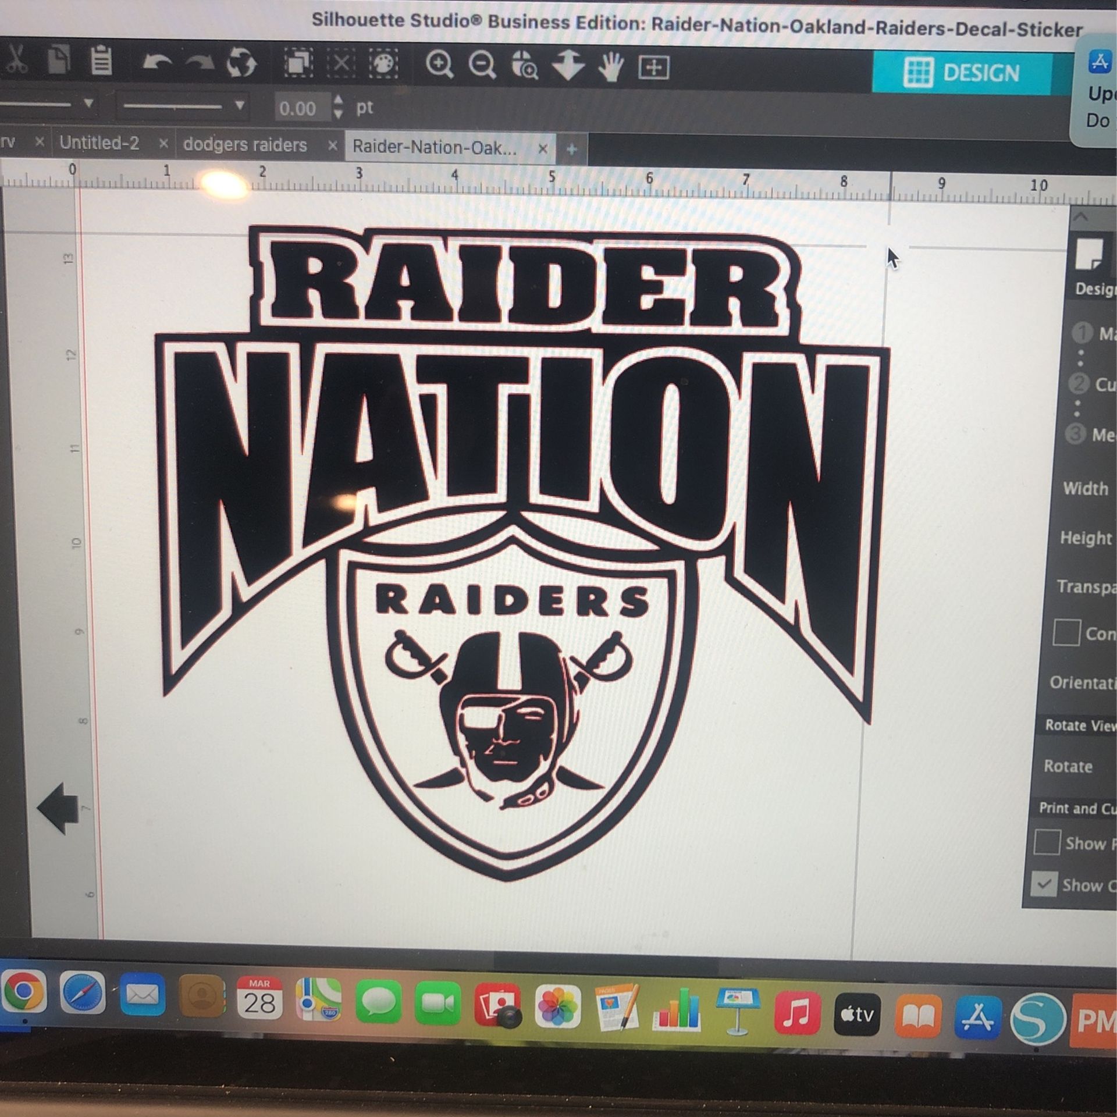This screenshot has width=1117, height=1117.
Task: Click the Drag Zoom arrows icon
Action: [568, 65]
